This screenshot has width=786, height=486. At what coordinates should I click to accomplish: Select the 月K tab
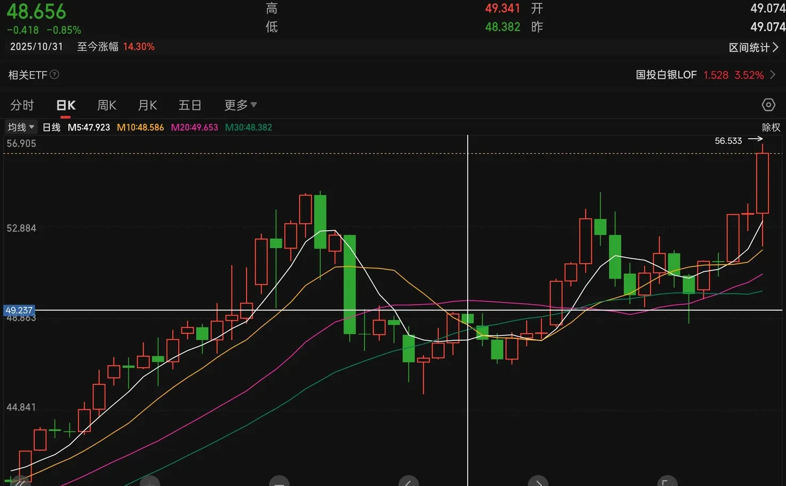[147, 105]
